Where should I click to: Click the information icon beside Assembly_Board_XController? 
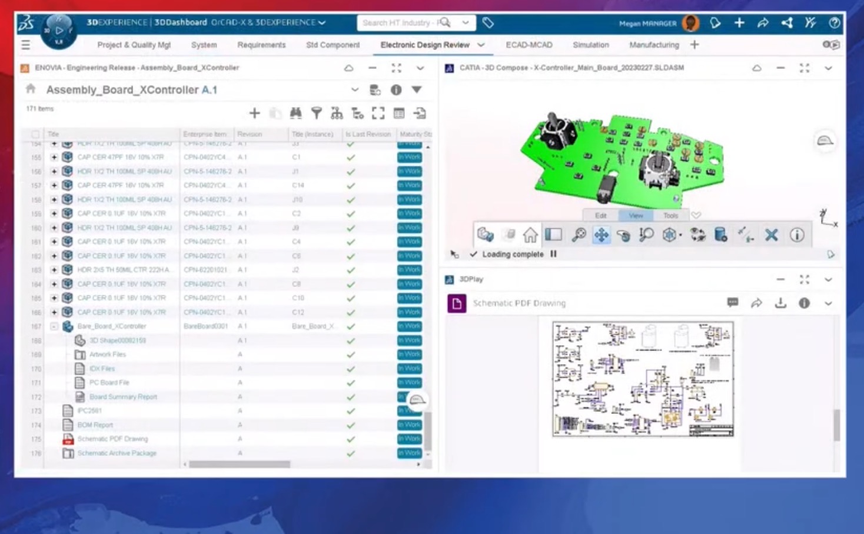coord(396,90)
